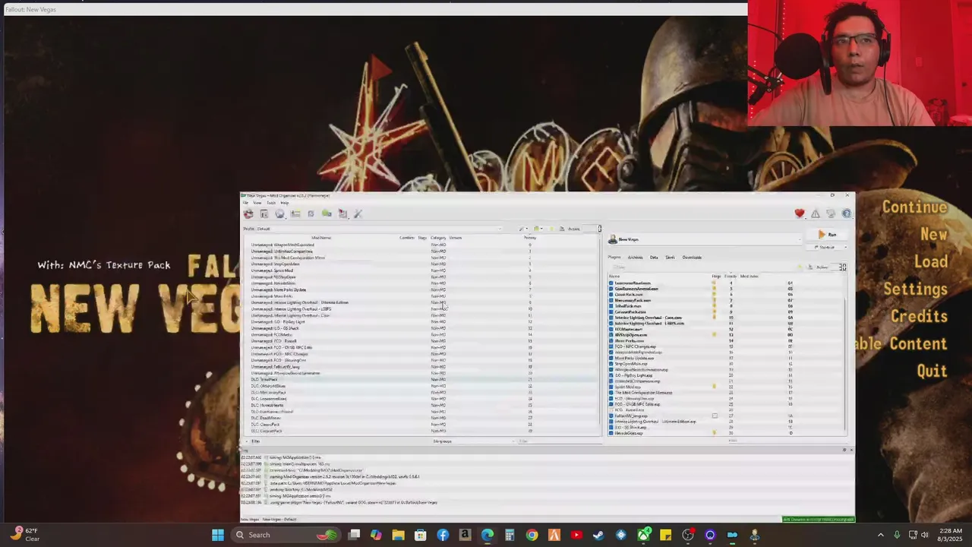Viewport: 972px width, 547px height.
Task: Click the Change instance icon in Mod Organizer toolbar
Action: 248,213
